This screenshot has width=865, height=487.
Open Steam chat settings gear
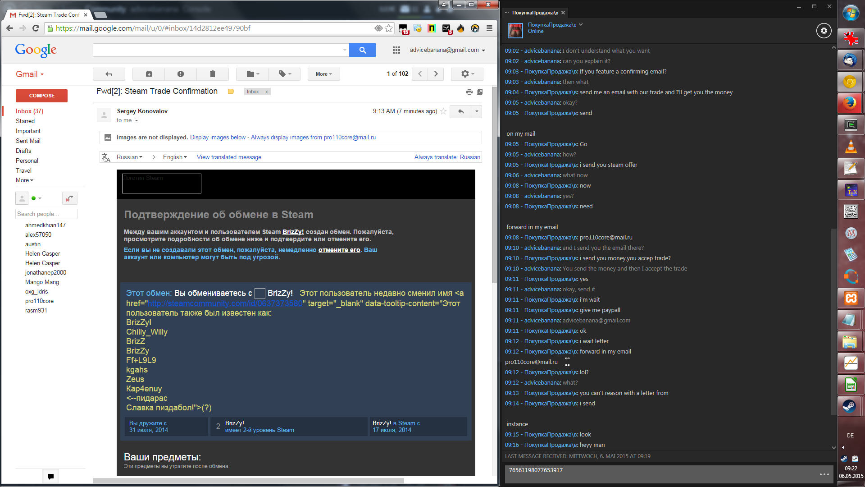click(824, 31)
